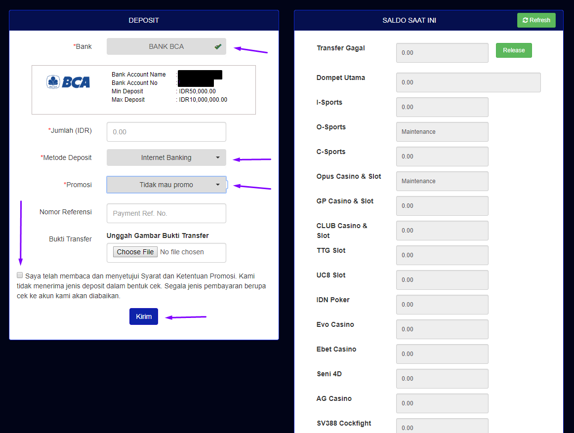Click the green Release button

(x=514, y=50)
